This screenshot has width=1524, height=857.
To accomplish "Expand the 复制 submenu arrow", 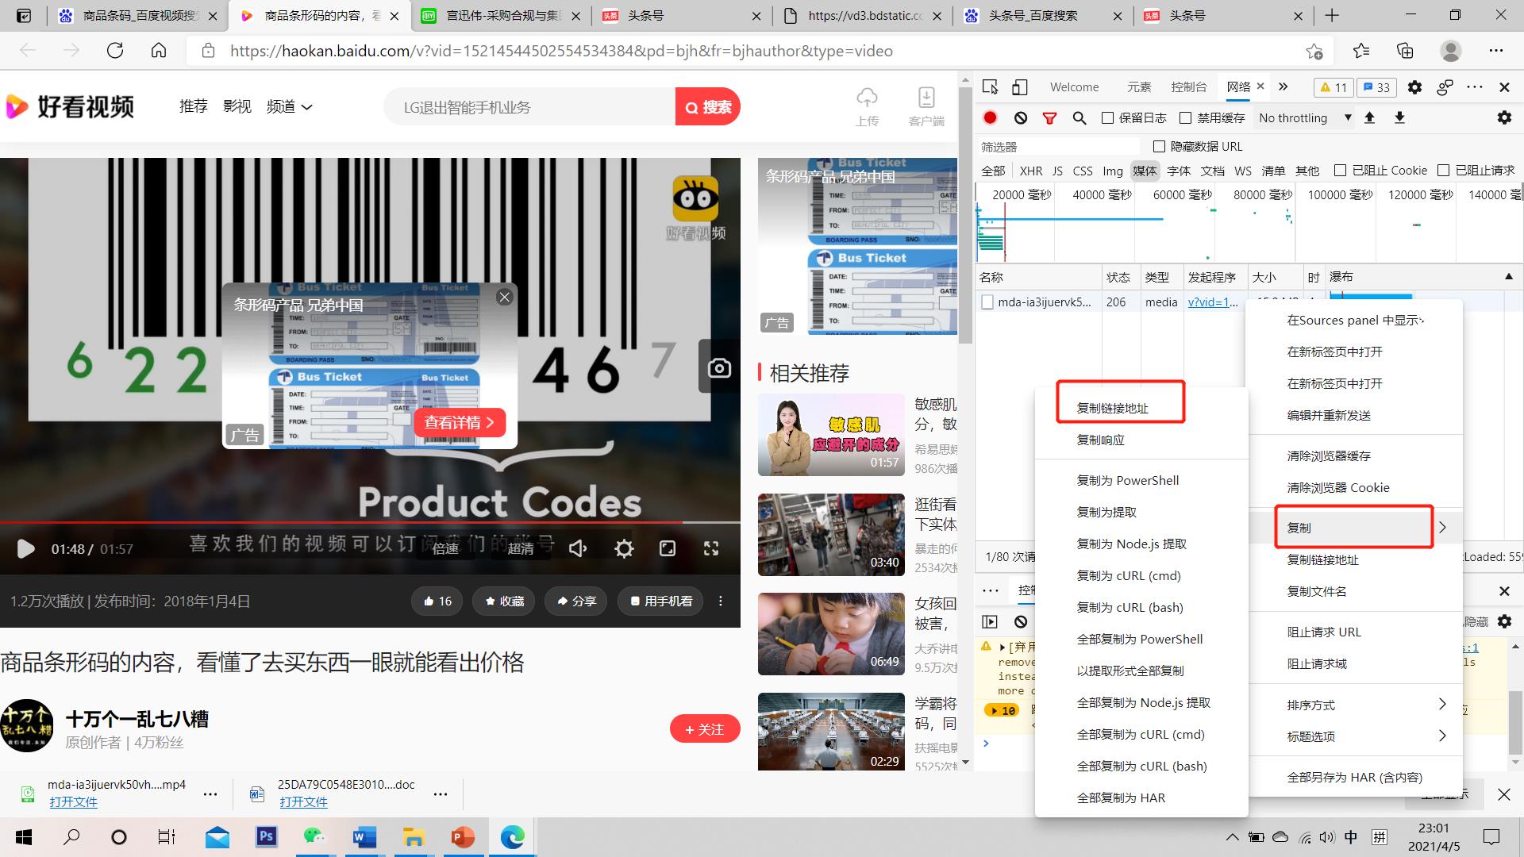I will (x=1442, y=527).
